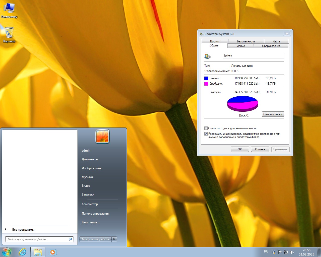321x257 pixels.
Task: Open Видео from the Start menu
Action: click(86, 186)
